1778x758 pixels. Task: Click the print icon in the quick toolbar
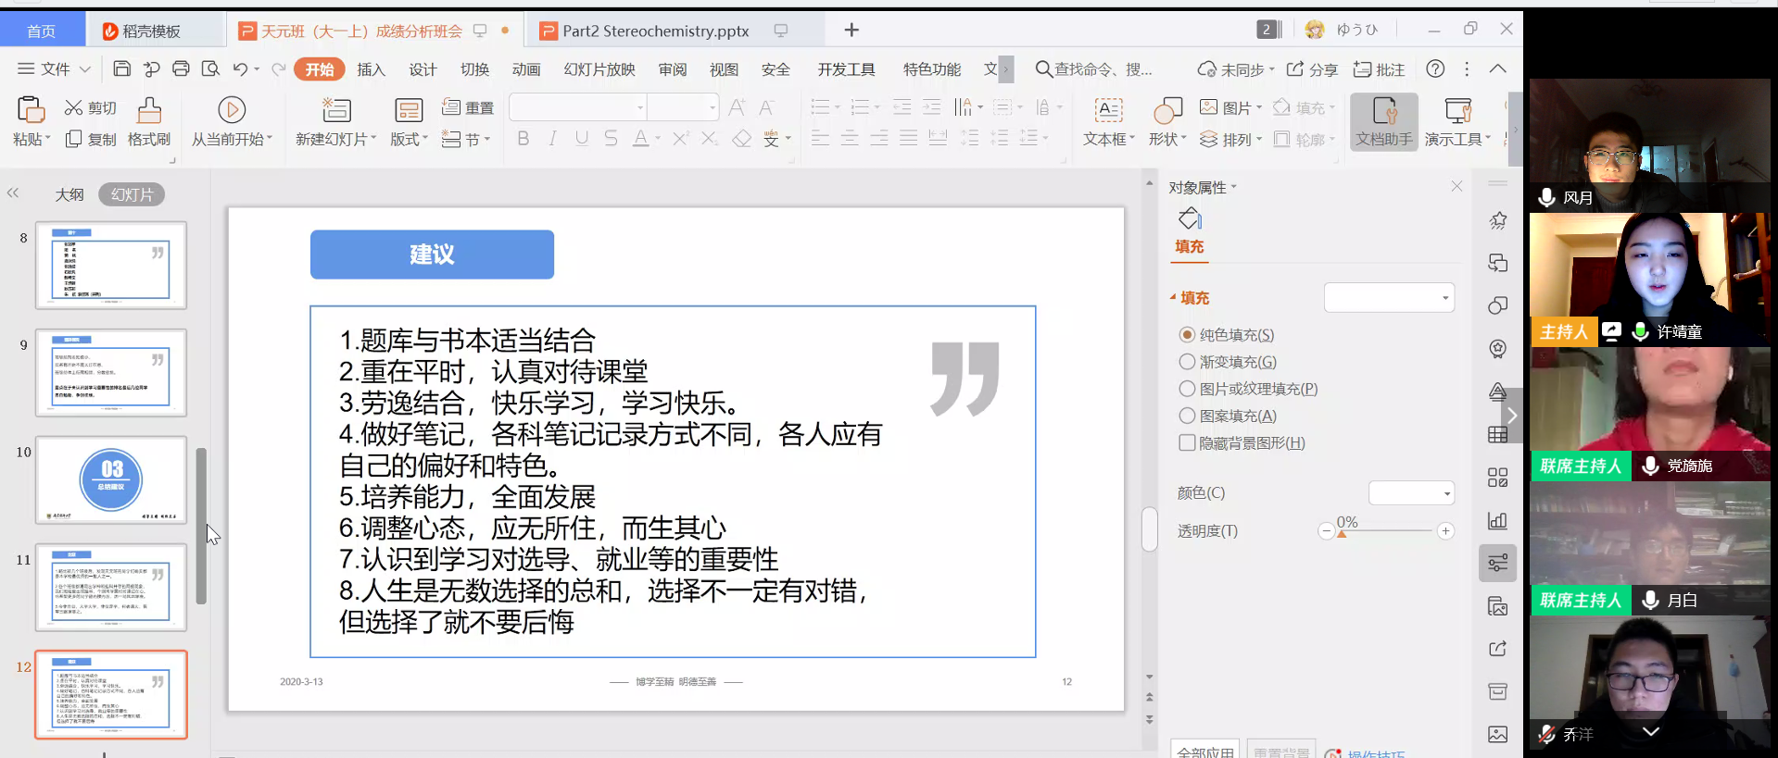click(x=181, y=68)
